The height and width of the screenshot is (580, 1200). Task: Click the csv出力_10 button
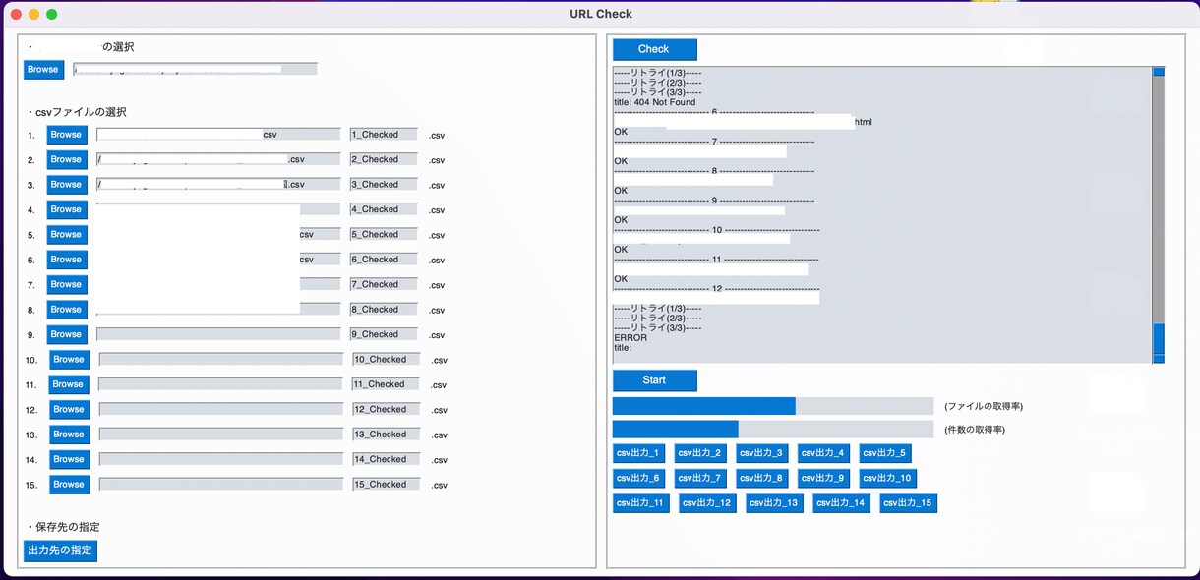[888, 479]
